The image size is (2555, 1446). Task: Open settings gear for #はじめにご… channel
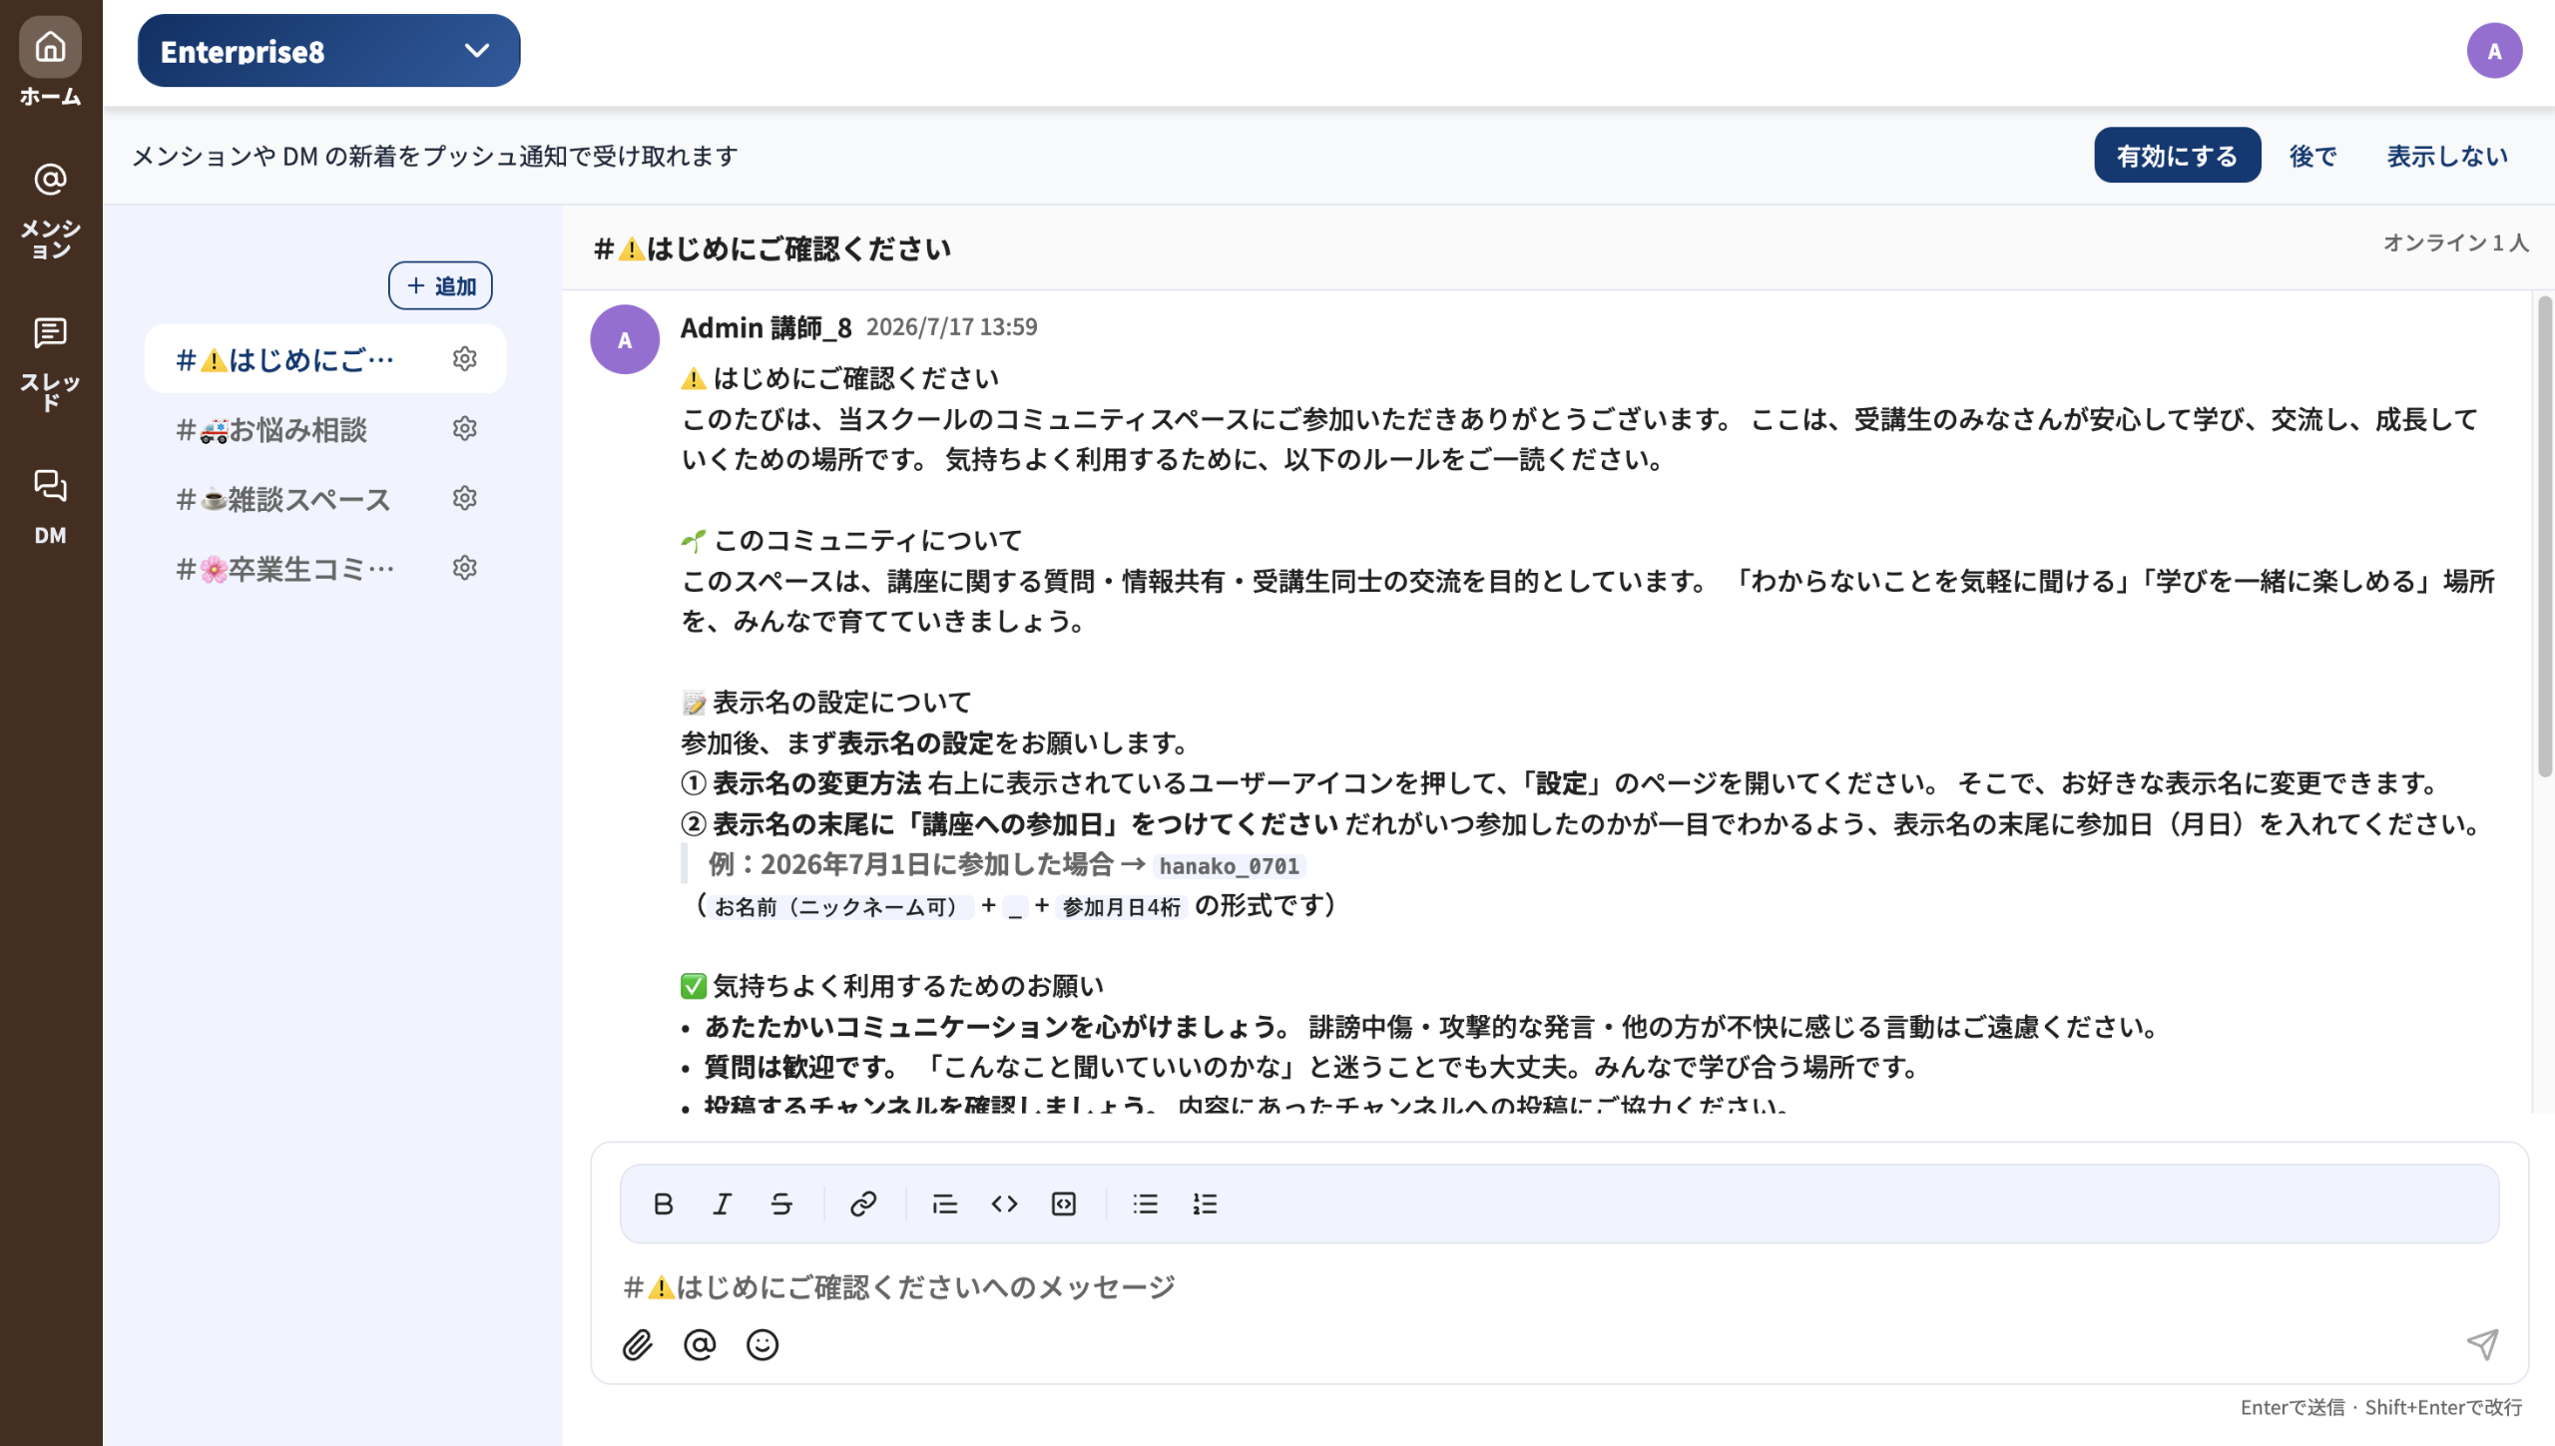click(x=464, y=359)
